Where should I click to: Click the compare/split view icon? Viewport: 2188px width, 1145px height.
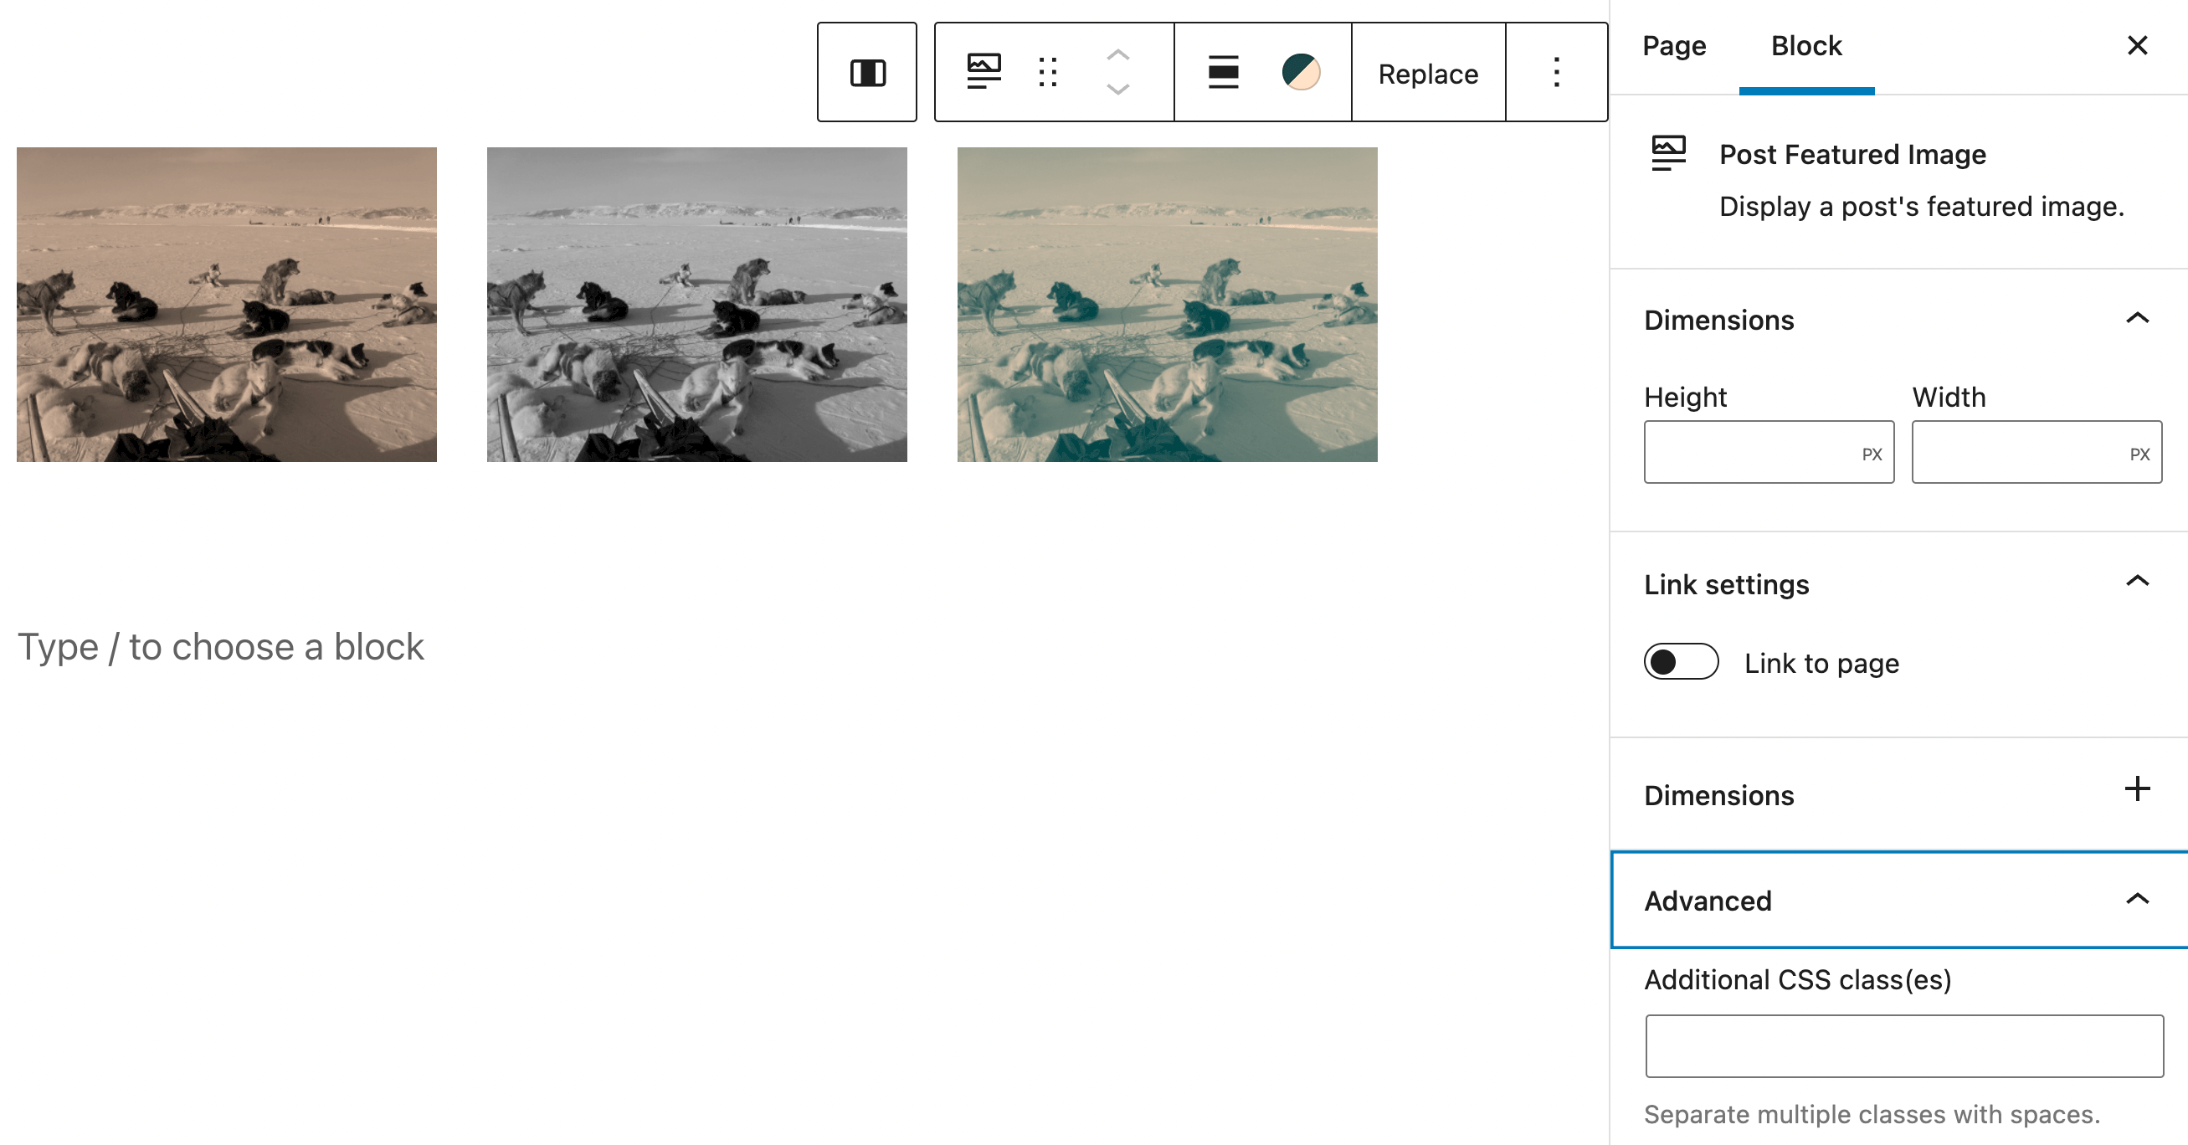pos(868,72)
